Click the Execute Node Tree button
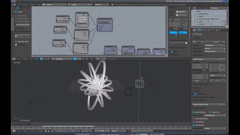This screenshot has height=135, width=240. 22,36
